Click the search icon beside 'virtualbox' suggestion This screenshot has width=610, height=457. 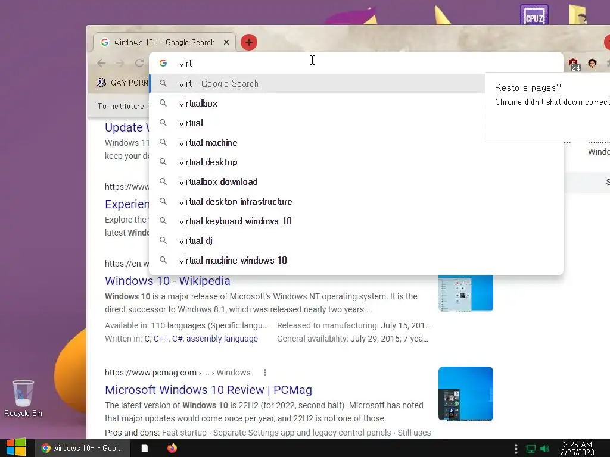coord(163,103)
